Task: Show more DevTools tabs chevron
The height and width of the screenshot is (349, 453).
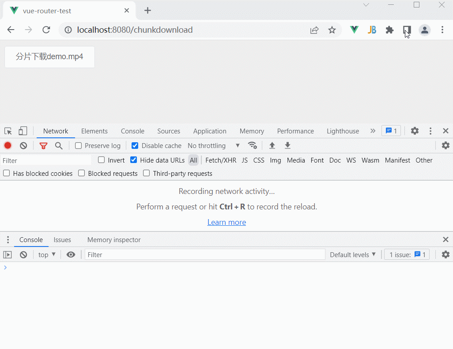Action: pyautogui.click(x=373, y=131)
